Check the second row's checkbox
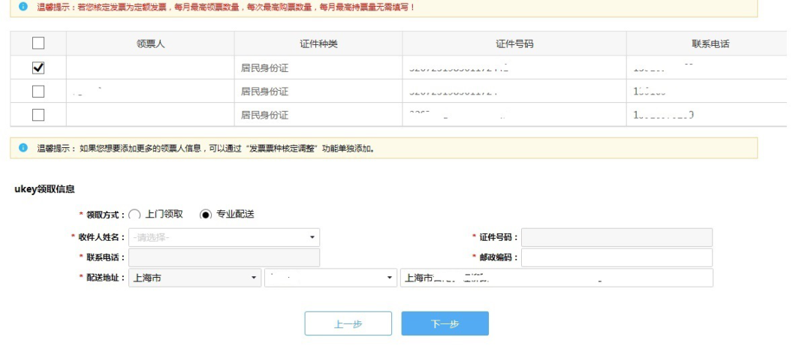This screenshot has height=349, width=811. click(38, 92)
